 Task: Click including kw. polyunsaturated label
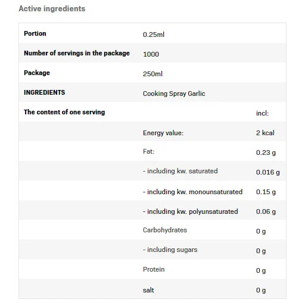(190, 211)
